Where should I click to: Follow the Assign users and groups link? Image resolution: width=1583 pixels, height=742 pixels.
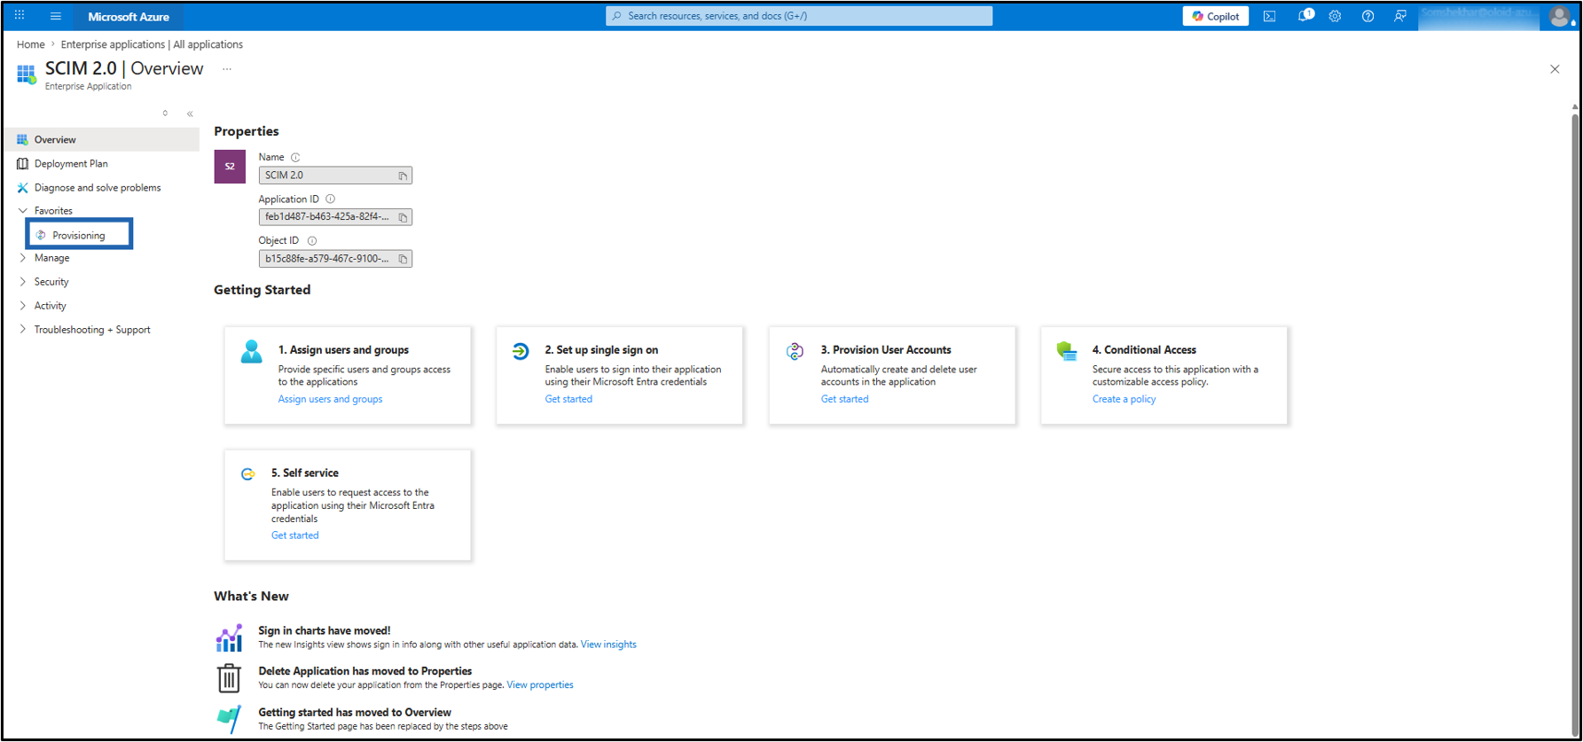click(330, 399)
